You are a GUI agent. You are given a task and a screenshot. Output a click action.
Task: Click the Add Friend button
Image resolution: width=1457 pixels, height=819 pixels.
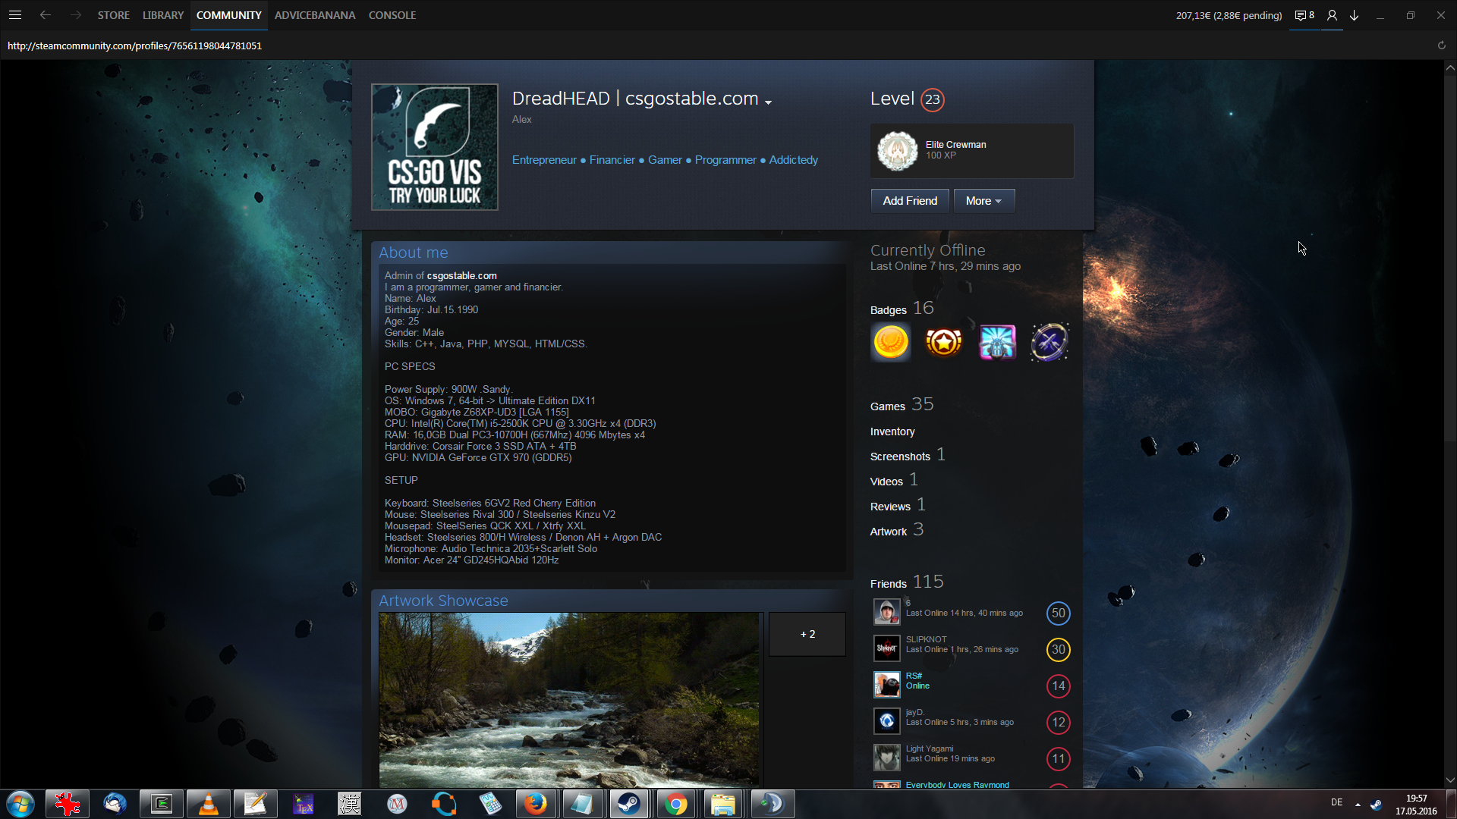coord(909,201)
